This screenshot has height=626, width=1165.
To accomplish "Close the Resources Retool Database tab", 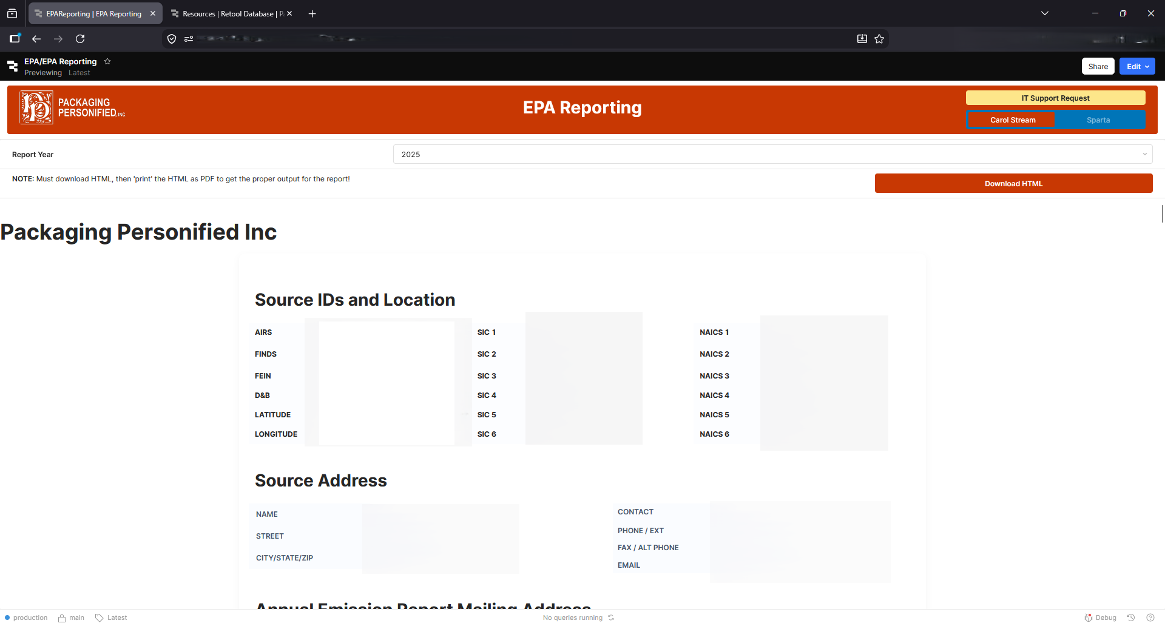I will (289, 13).
